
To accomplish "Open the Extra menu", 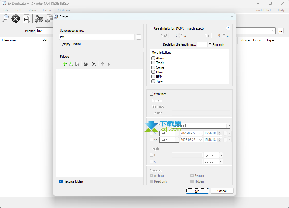I will [47, 10].
